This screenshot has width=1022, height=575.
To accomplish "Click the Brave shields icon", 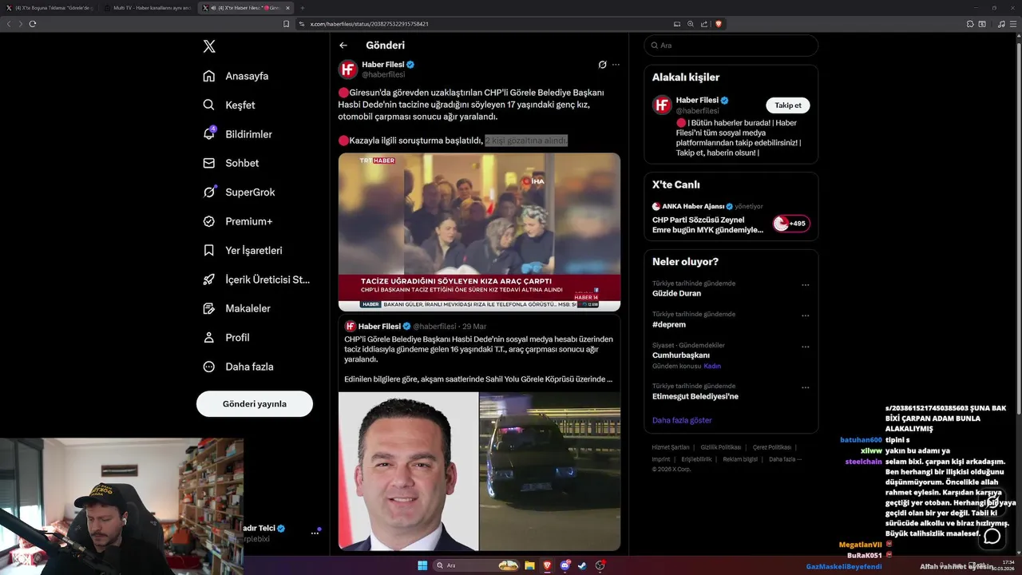I will tap(719, 24).
